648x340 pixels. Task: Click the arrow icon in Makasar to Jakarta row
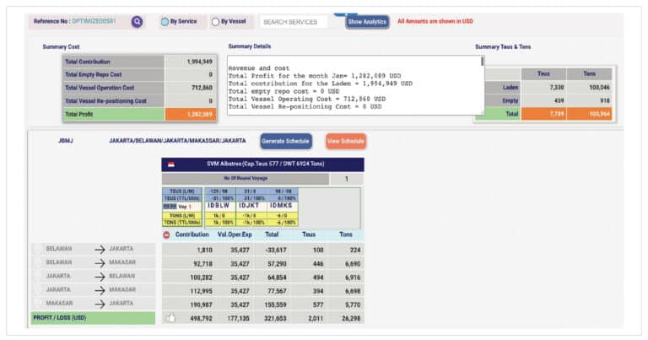100,303
